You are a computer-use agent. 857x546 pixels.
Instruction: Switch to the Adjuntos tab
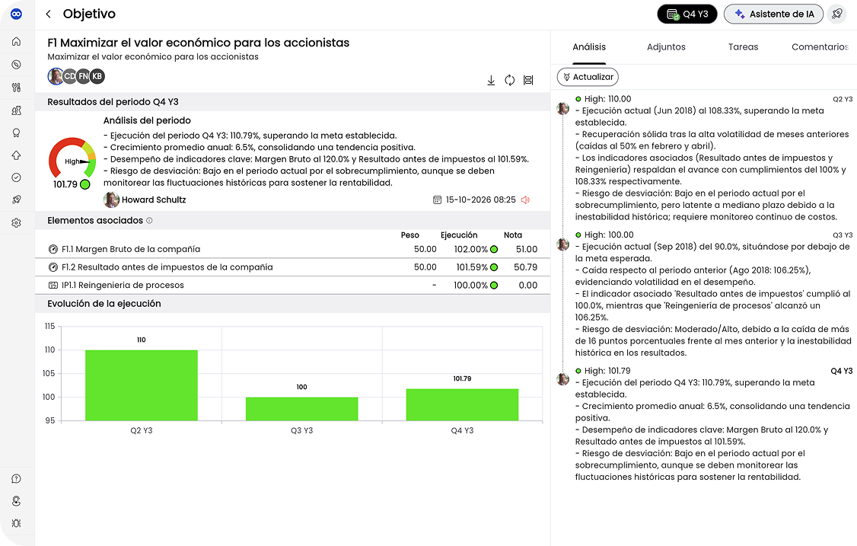click(666, 47)
